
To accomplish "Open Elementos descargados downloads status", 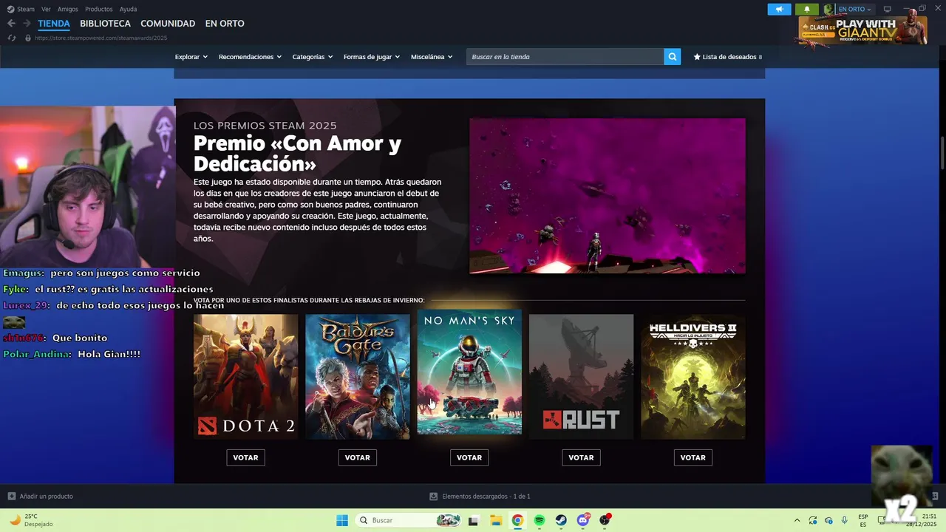I will (480, 497).
